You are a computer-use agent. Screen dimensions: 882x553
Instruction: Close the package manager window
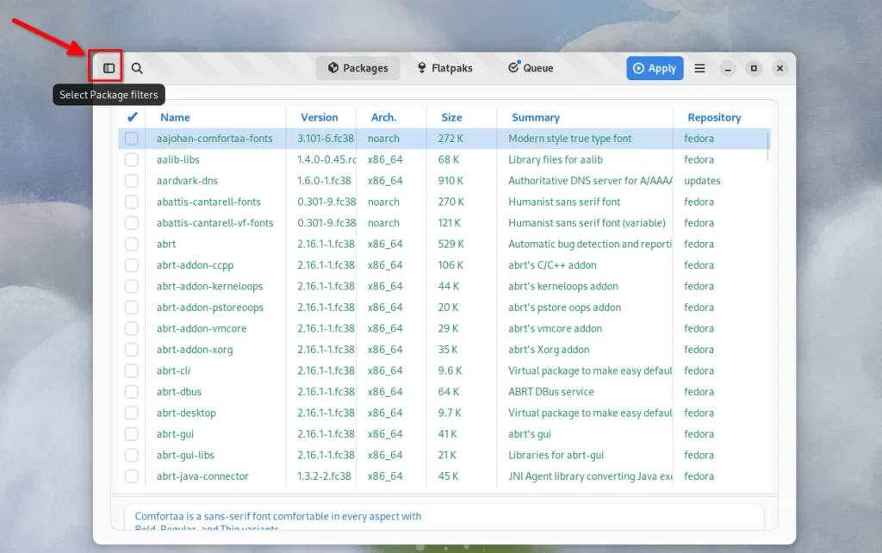[x=780, y=68]
